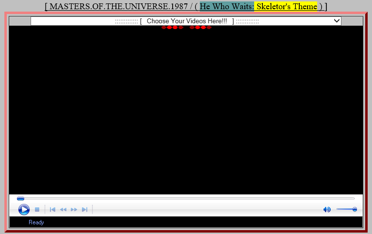Click the blue Play button

(24, 210)
